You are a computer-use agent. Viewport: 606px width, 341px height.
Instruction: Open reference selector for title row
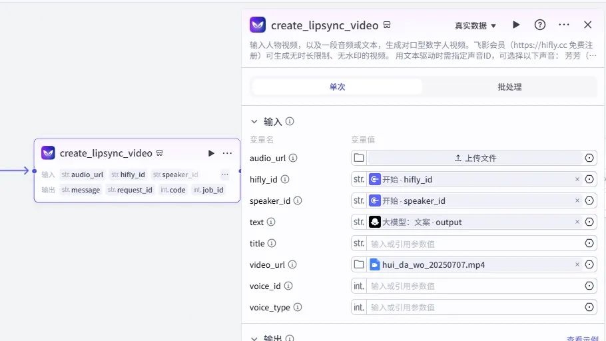click(589, 243)
